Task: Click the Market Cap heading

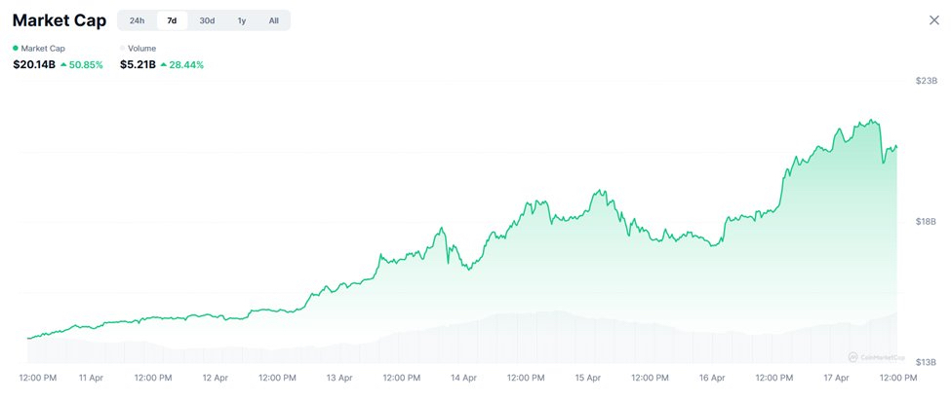Action: 59,20
